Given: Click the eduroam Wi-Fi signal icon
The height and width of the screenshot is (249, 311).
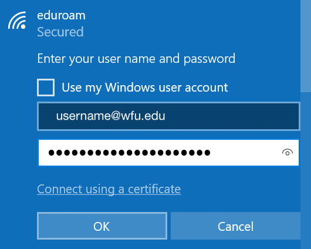Looking at the screenshot, I should tap(17, 20).
